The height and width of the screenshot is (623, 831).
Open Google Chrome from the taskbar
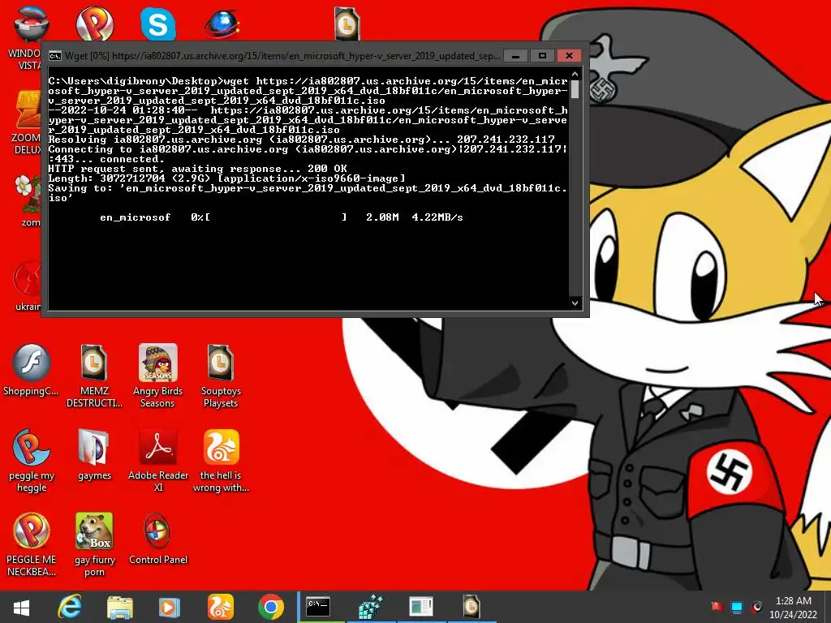(x=271, y=607)
